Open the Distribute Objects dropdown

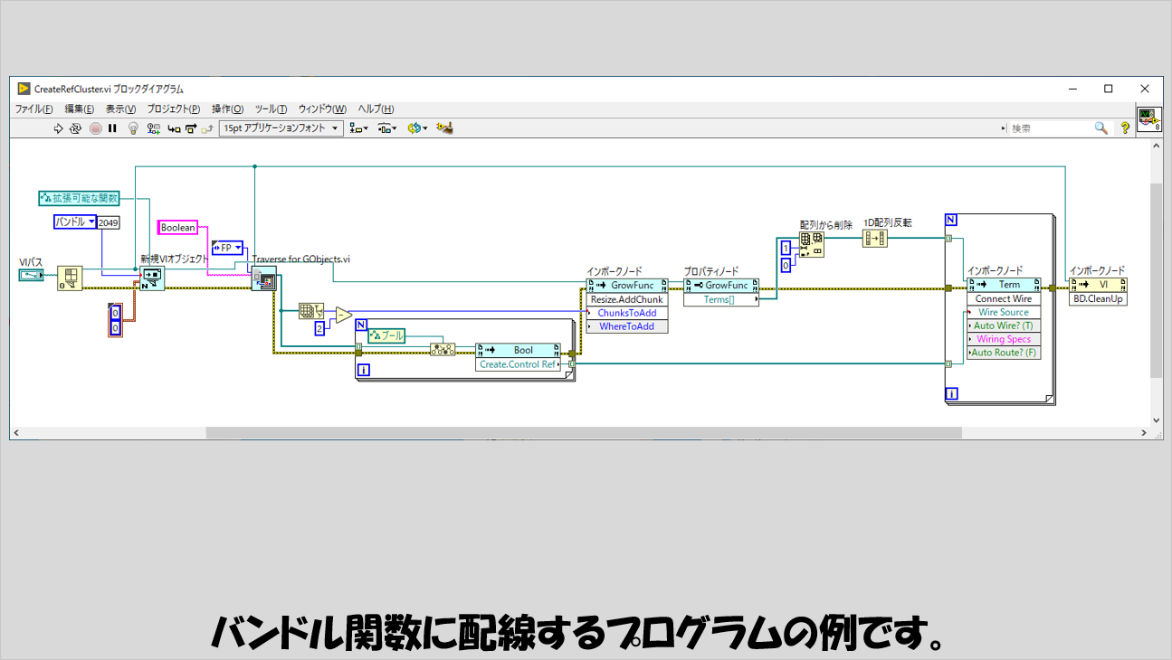387,128
